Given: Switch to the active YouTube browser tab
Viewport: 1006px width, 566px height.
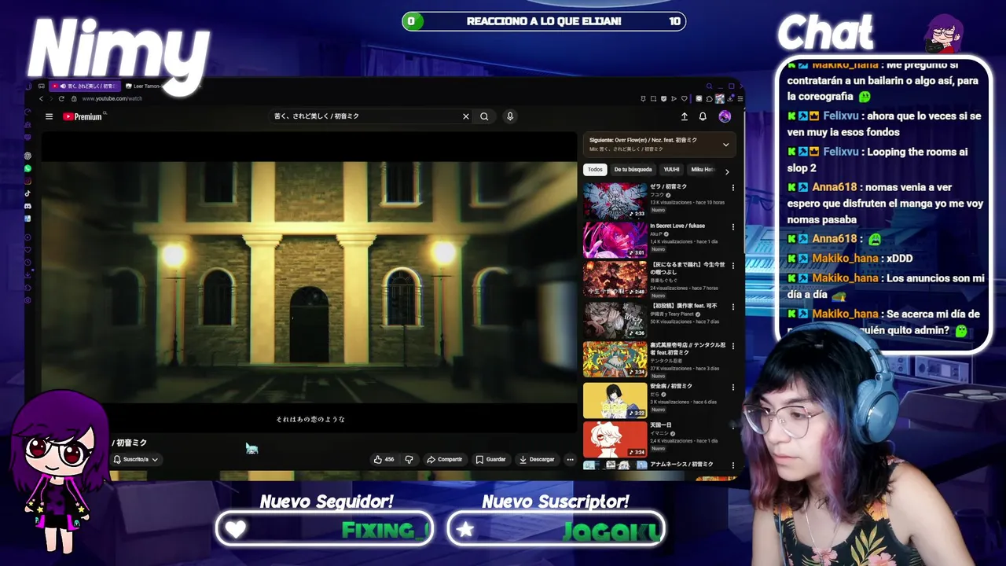Looking at the screenshot, I should (x=86, y=86).
